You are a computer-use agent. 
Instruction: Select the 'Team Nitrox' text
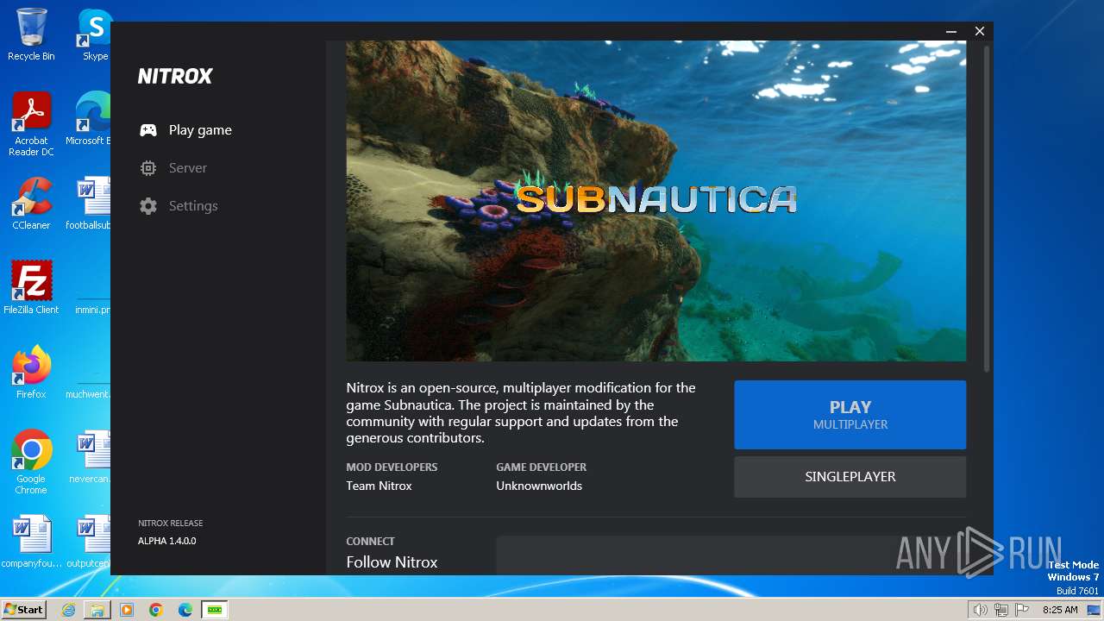(379, 486)
